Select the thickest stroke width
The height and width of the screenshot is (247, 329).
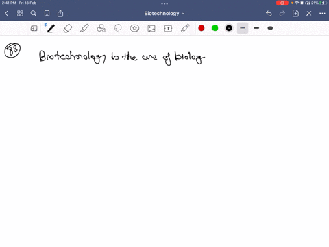click(270, 28)
